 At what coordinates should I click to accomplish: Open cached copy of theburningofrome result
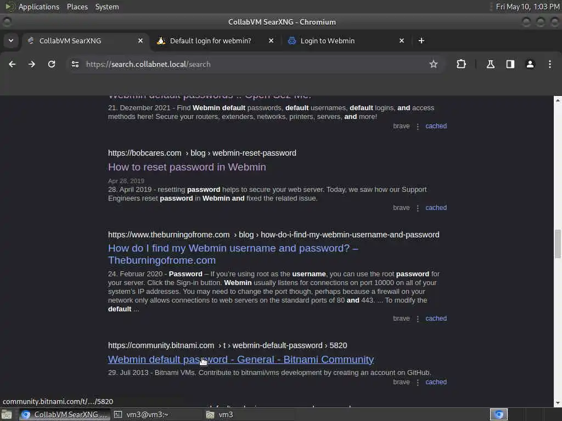point(436,318)
